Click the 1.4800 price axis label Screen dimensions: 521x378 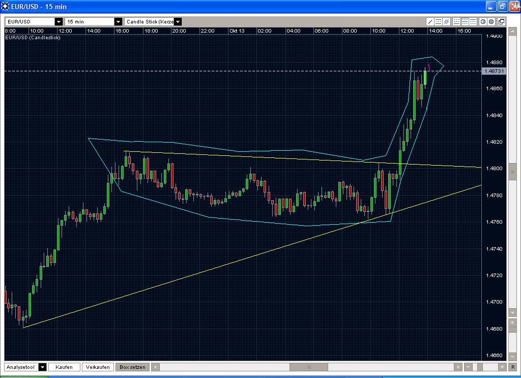(494, 169)
